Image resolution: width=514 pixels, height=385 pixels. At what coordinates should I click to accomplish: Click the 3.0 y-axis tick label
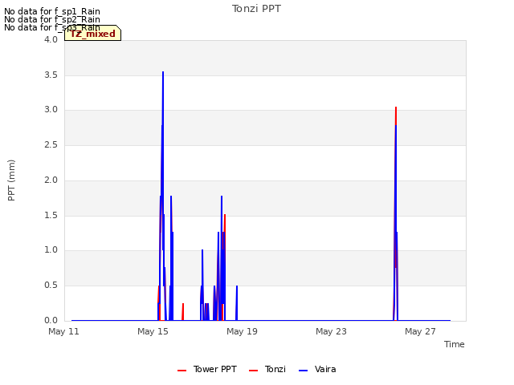[x=51, y=109]
